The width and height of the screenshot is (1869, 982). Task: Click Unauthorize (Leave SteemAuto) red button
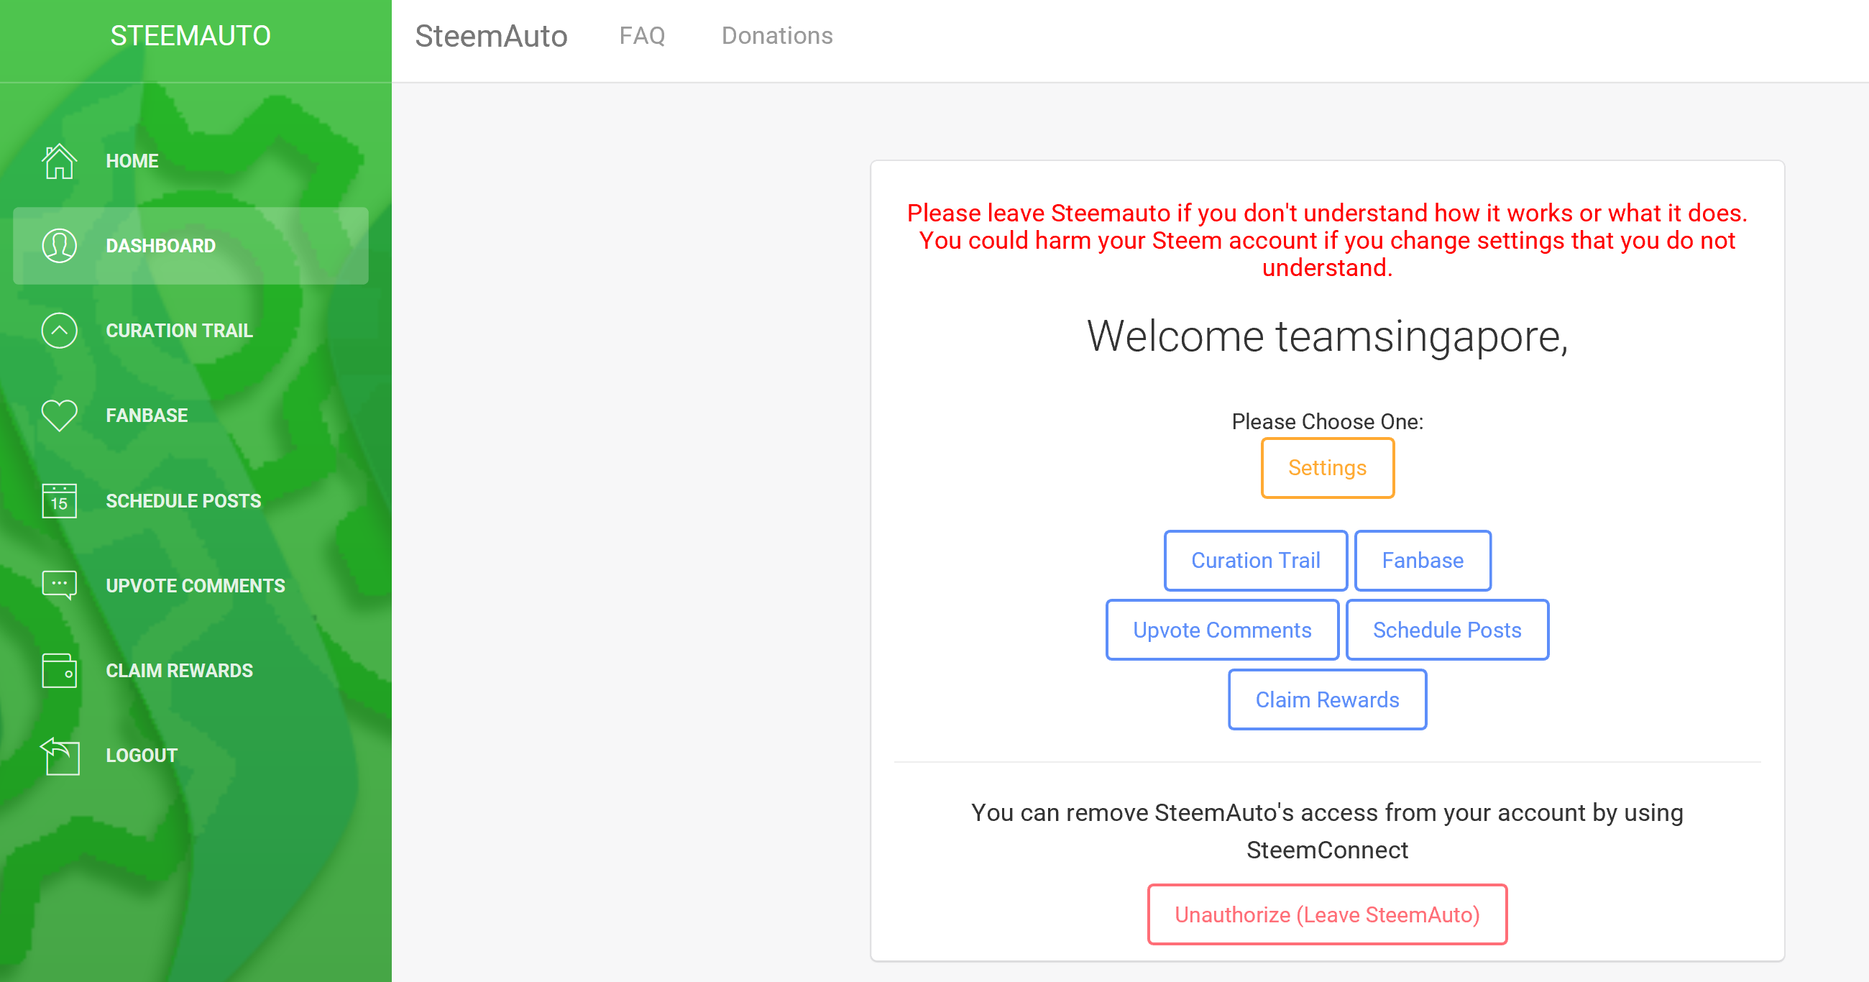(1326, 914)
